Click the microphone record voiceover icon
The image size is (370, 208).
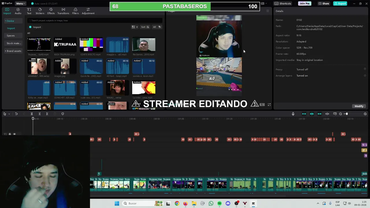click(293, 114)
